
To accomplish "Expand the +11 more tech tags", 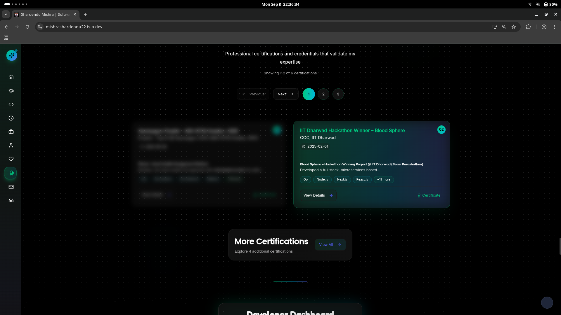I will click(383, 180).
